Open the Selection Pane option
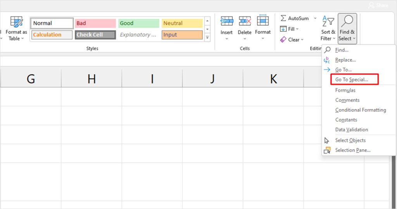This screenshot has height=209, width=397. (352, 150)
